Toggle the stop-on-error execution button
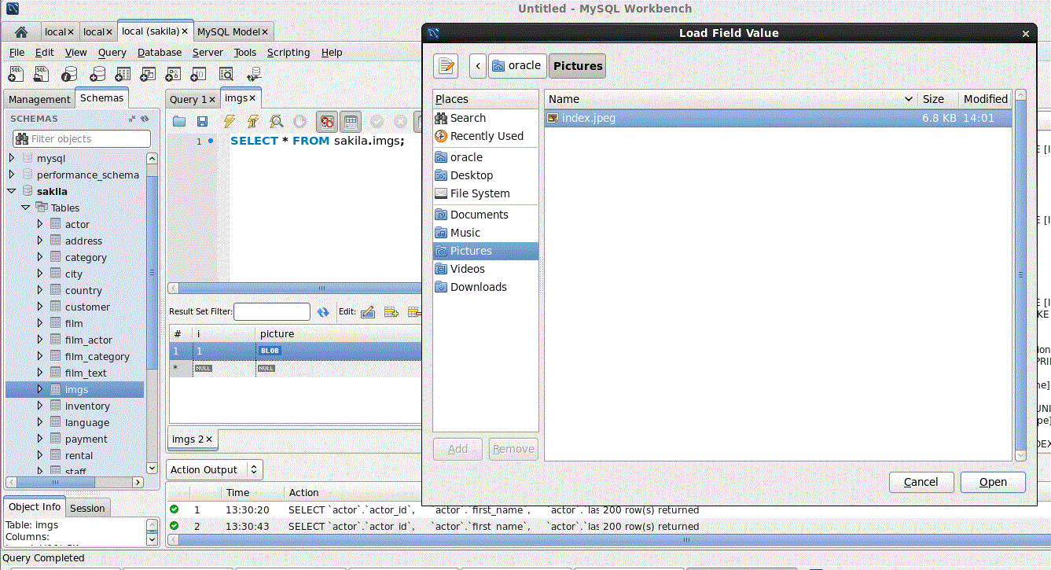1051x570 pixels. [x=327, y=121]
